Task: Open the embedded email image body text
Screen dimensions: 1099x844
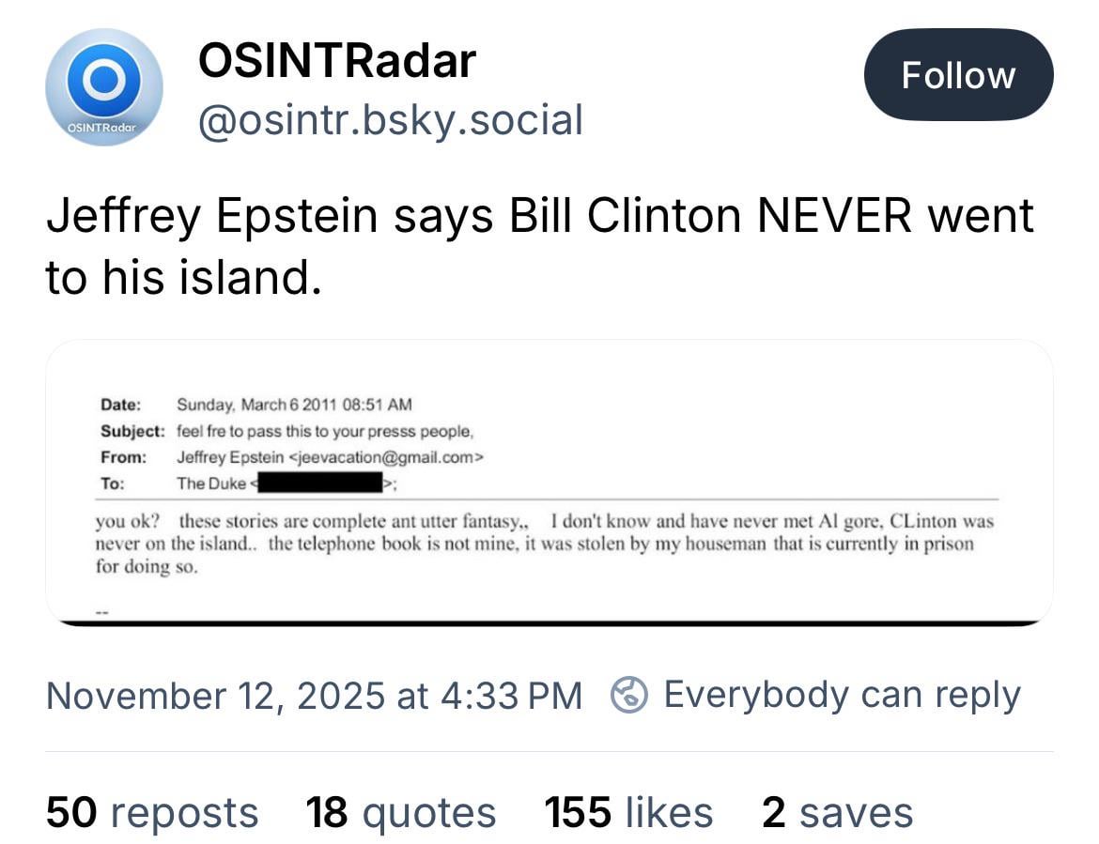Action: pyautogui.click(x=544, y=544)
